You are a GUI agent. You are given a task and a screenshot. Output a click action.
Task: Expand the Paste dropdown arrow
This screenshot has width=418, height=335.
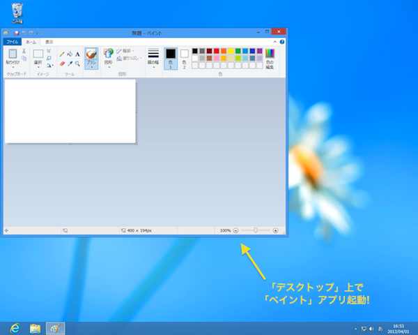pos(13,67)
